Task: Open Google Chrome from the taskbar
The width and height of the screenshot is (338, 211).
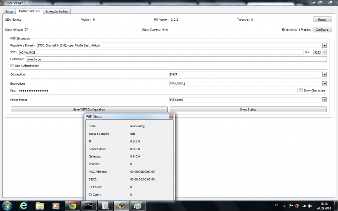Action: point(72,205)
